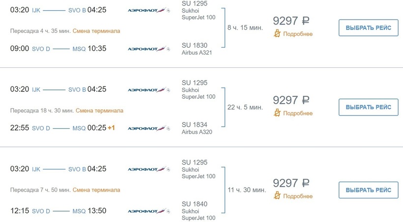Click the Aeroflot logo on the 12:15 SVO D flight
This screenshot has width=403, height=222.
tap(148, 211)
